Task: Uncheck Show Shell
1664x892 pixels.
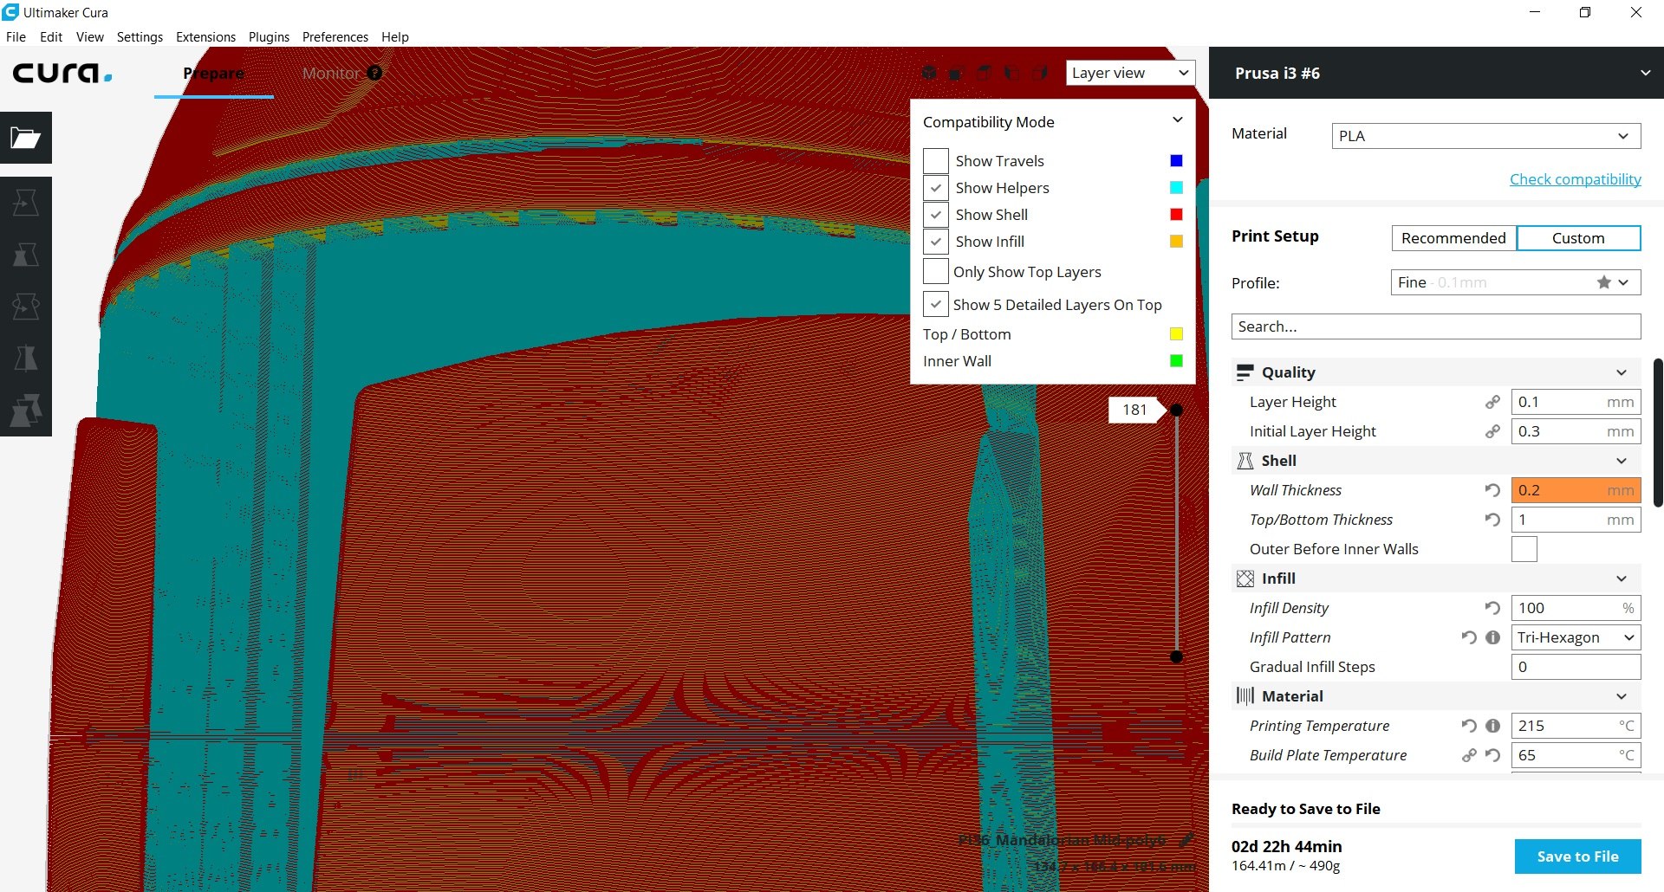Action: click(x=936, y=215)
